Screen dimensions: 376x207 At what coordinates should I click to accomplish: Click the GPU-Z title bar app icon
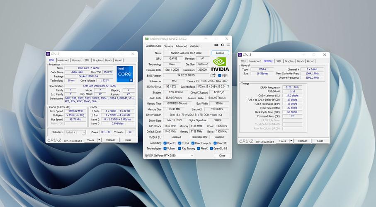point(147,39)
